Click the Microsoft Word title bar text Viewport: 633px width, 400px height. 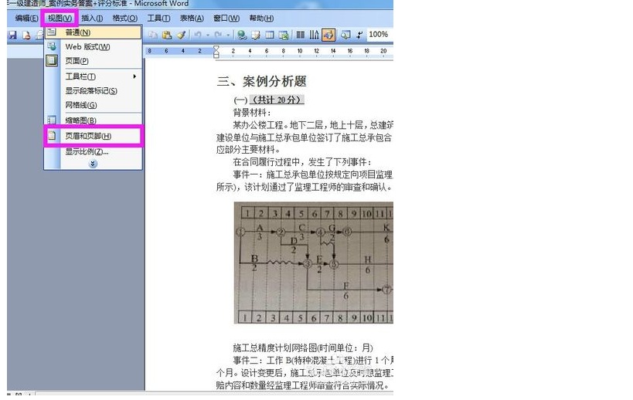coord(162,4)
